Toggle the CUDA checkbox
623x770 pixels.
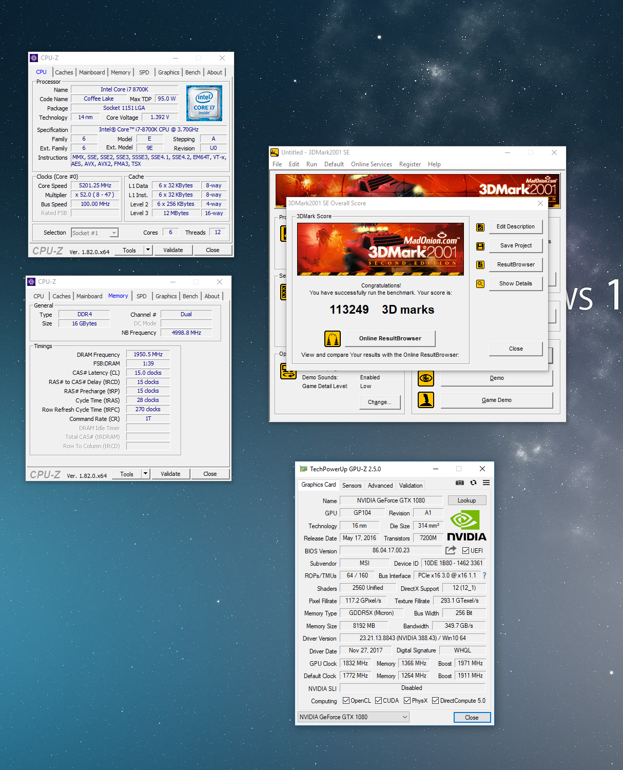tap(378, 701)
